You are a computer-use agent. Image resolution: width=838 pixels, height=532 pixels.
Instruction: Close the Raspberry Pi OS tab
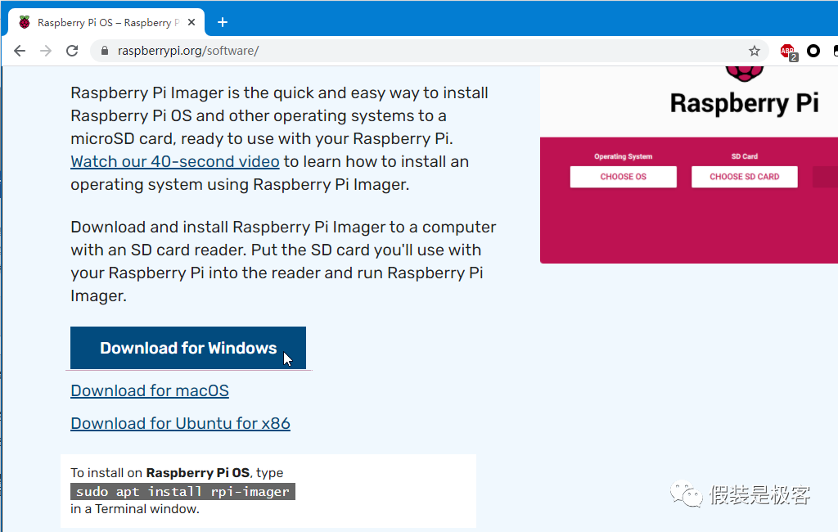pyautogui.click(x=191, y=22)
